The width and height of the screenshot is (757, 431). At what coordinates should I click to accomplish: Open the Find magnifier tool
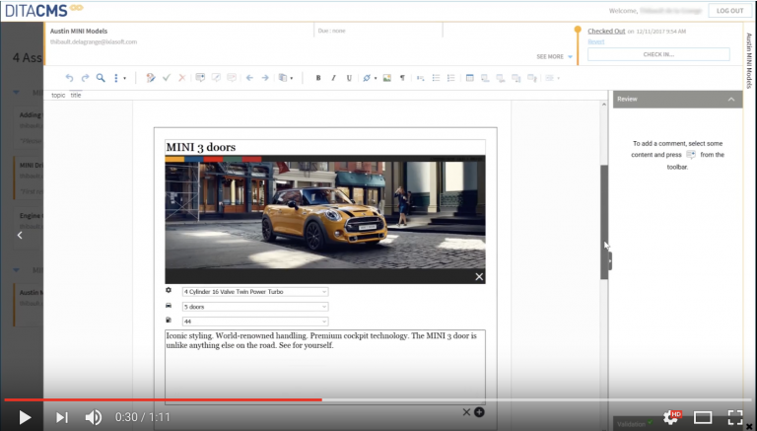101,78
